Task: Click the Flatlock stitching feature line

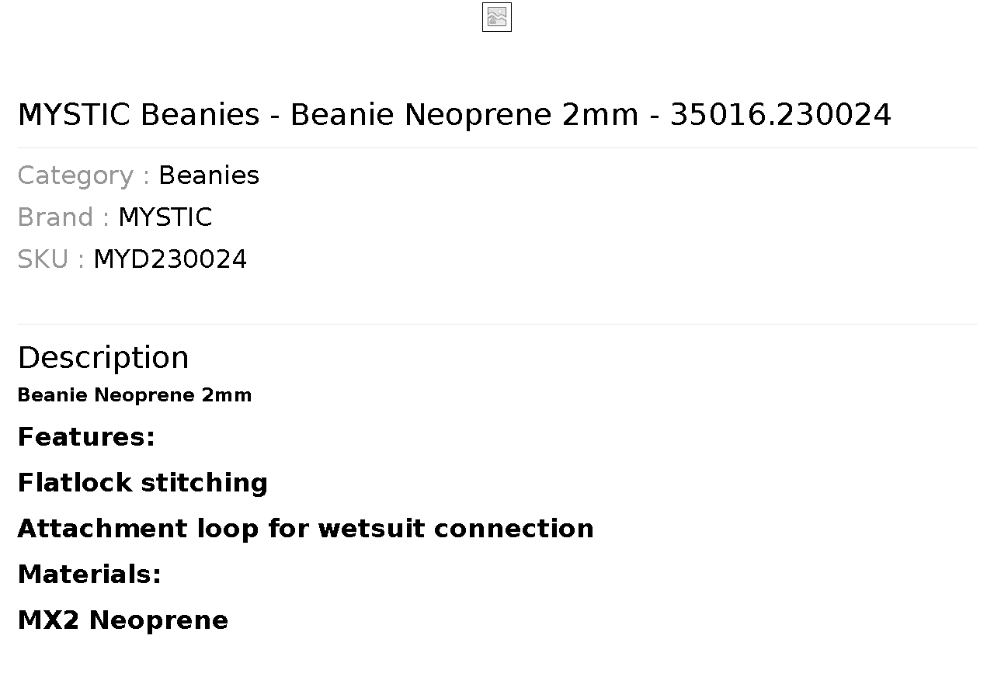Action: coord(143,483)
